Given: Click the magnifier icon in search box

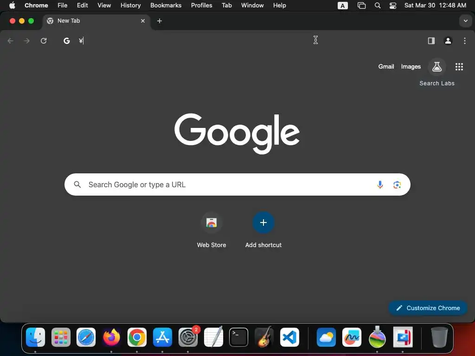Looking at the screenshot, I should (77, 184).
